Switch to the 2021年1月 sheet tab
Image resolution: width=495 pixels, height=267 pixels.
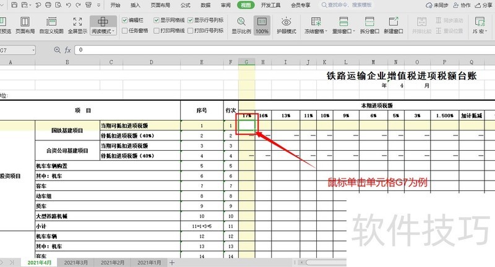[149, 263]
